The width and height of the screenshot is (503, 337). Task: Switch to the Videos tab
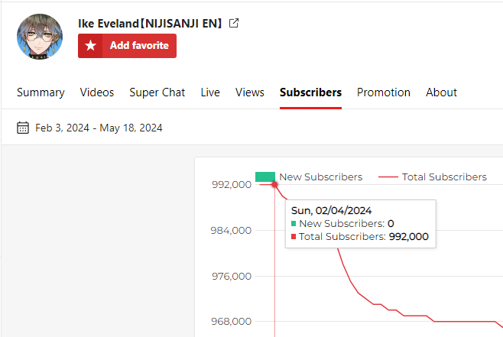pos(97,92)
